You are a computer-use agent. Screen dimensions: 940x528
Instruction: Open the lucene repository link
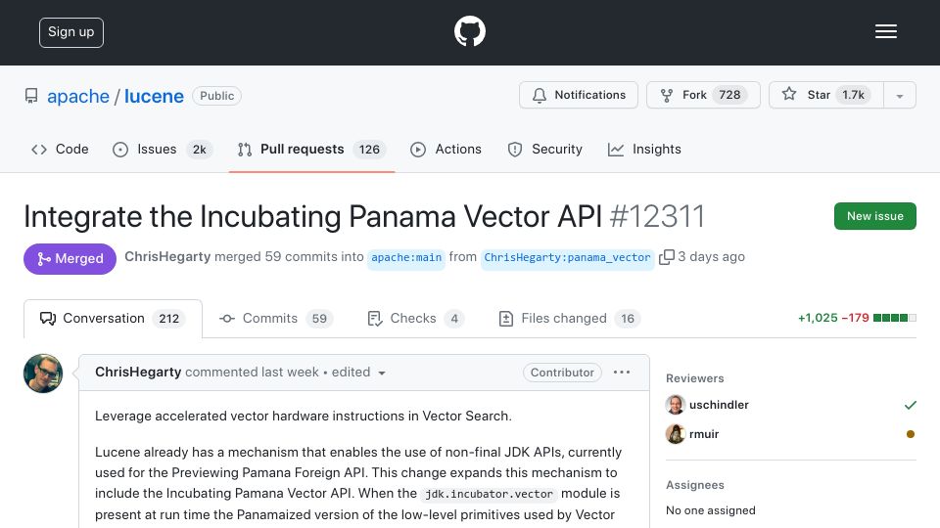coord(154,96)
